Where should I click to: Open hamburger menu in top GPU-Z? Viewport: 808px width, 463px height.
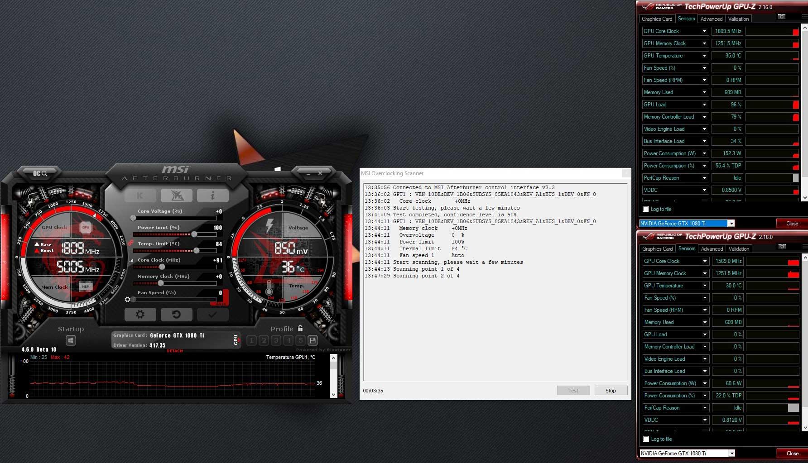804,16
